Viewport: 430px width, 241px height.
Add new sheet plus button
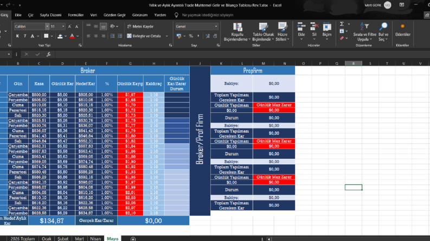(133, 239)
